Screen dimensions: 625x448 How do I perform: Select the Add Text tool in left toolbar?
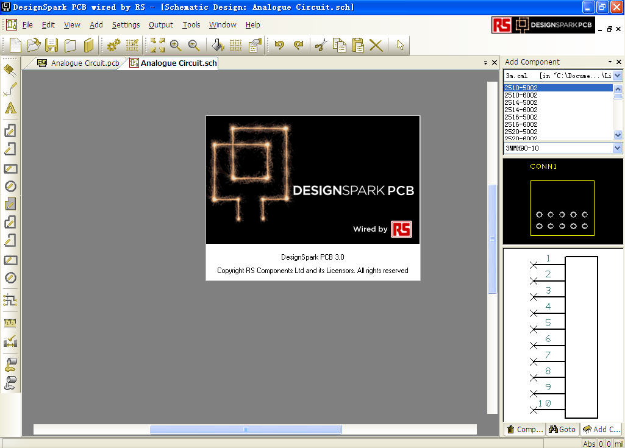click(x=10, y=108)
